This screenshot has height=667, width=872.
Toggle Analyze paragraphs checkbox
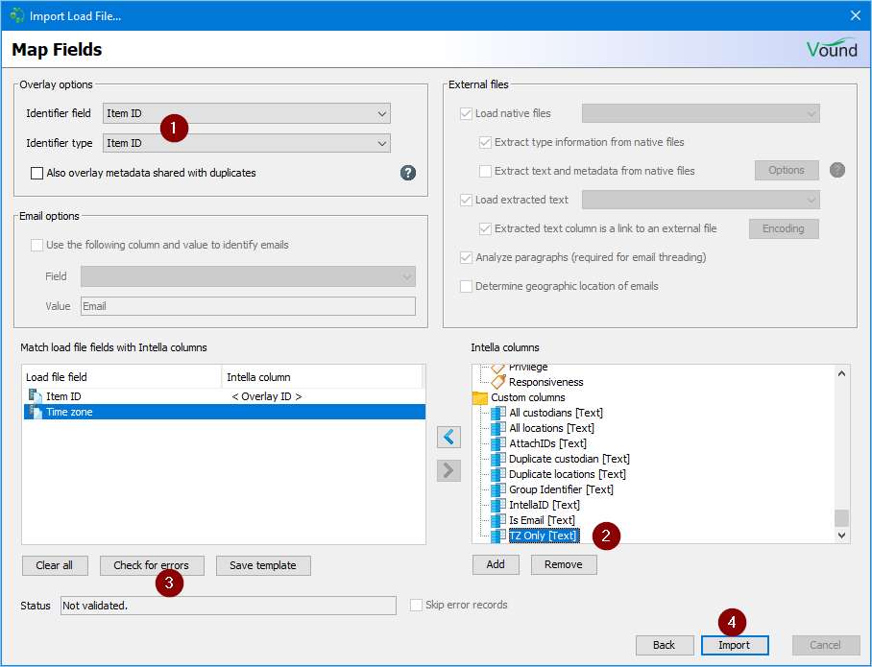point(466,257)
